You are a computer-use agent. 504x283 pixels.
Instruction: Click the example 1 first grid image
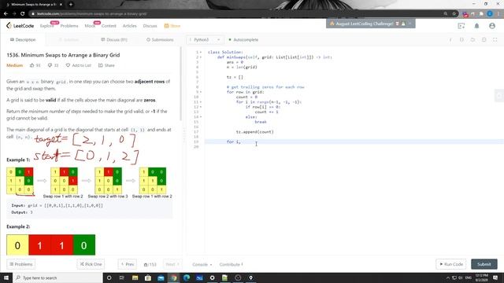point(20,181)
